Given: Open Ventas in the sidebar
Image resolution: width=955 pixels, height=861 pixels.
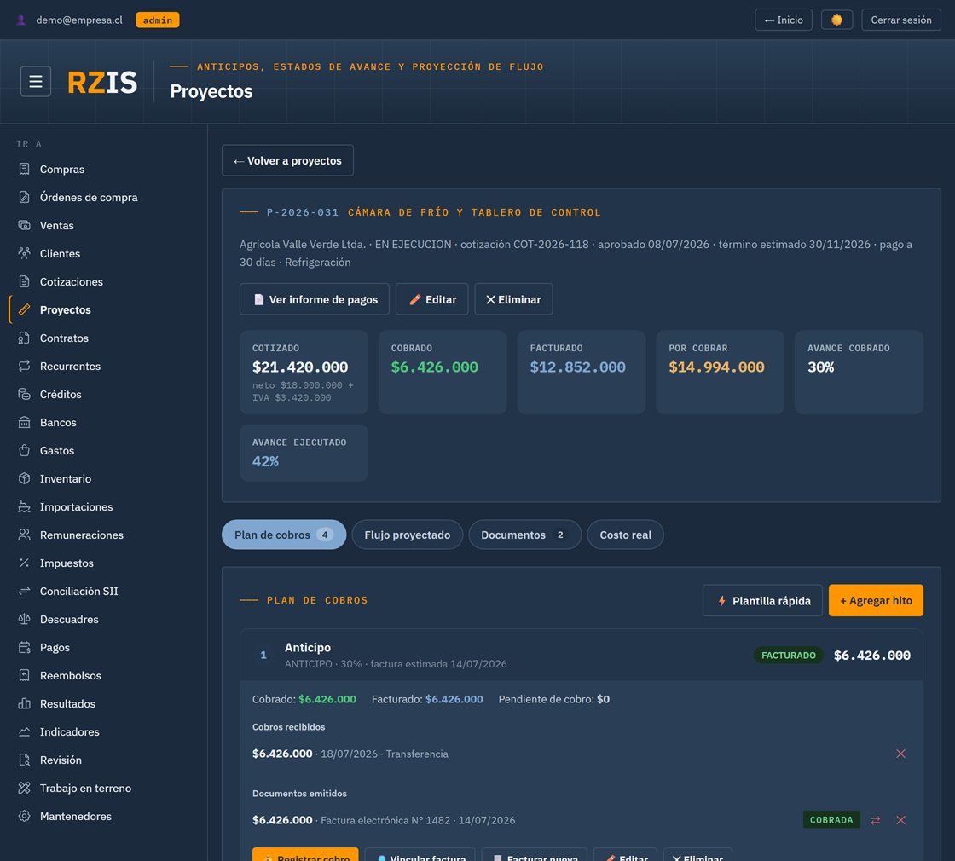Looking at the screenshot, I should tap(56, 225).
